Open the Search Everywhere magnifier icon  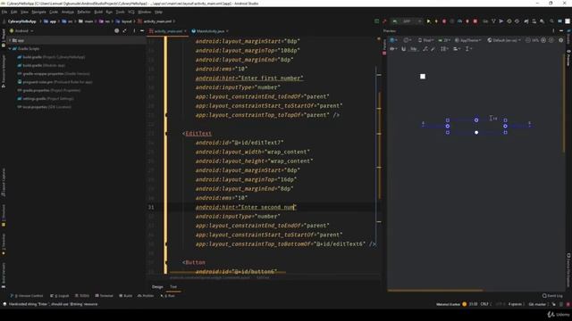pos(551,21)
